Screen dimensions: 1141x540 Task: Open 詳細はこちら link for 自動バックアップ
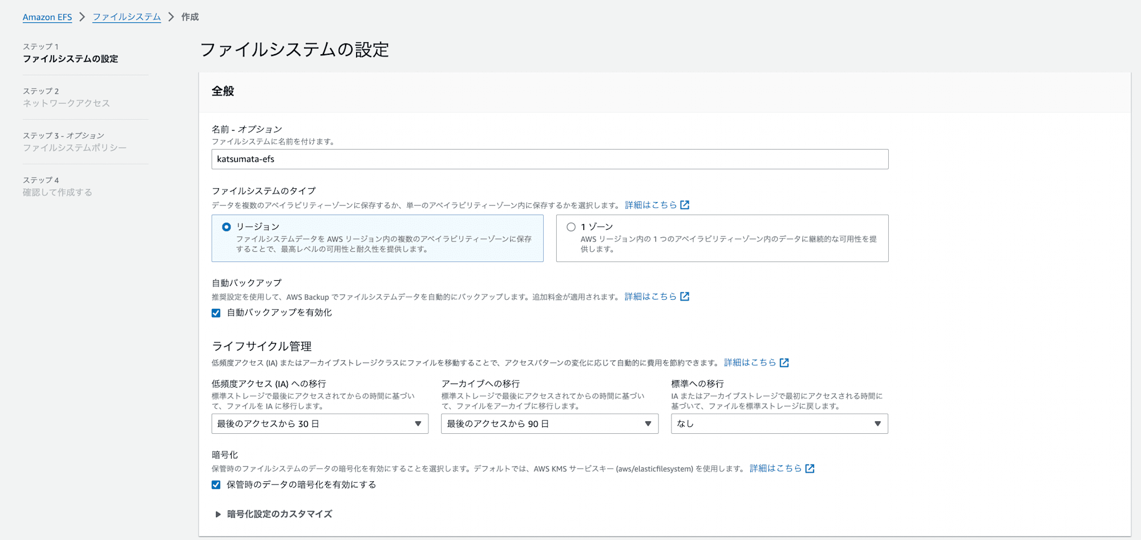651,297
